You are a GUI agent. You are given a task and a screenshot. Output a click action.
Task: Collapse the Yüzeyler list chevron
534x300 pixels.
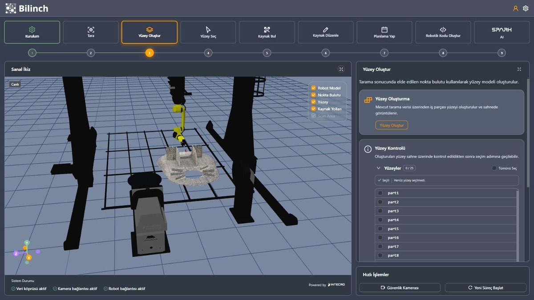click(379, 168)
